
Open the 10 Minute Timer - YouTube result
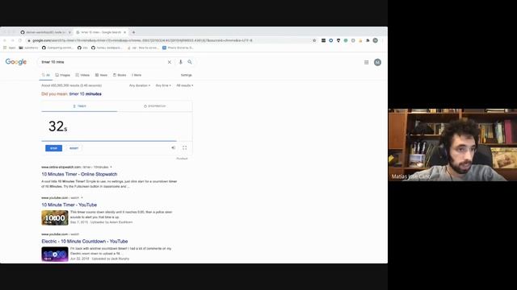[69, 205]
